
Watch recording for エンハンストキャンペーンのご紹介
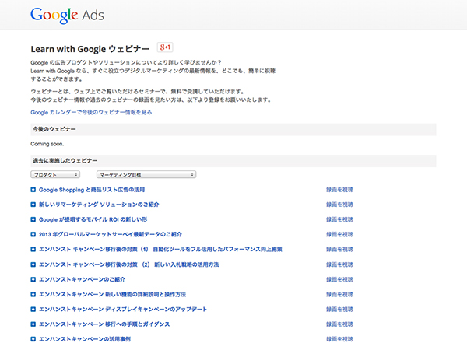pos(339,279)
